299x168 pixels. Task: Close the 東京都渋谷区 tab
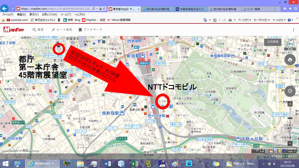pyautogui.click(x=139, y=9)
